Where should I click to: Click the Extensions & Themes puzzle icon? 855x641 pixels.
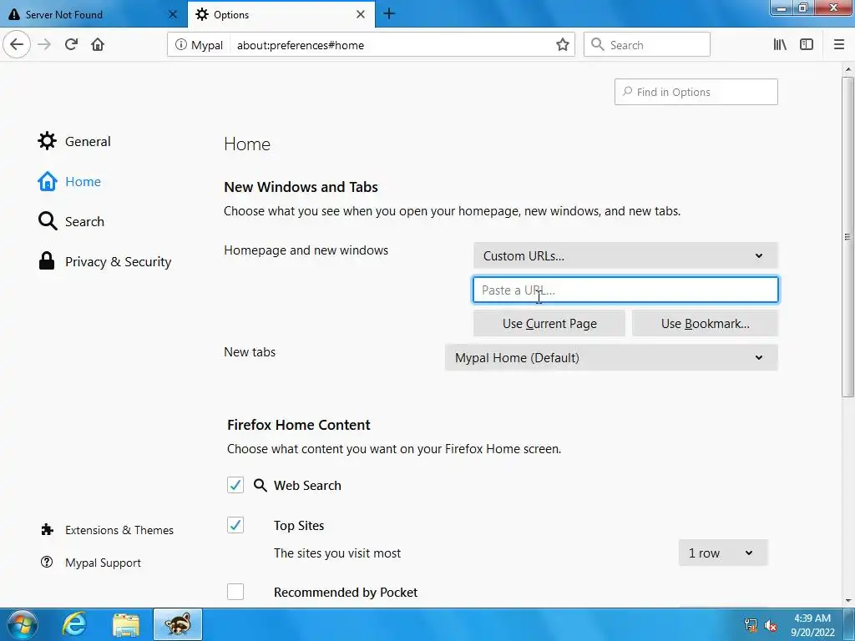tap(48, 530)
